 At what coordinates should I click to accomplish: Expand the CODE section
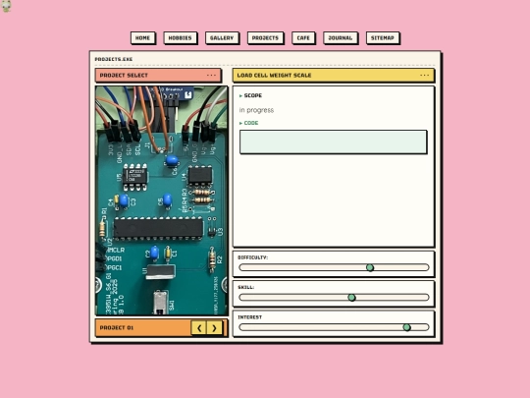coord(248,123)
